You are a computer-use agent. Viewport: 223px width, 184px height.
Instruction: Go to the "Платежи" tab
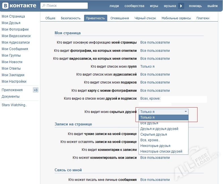click(203, 18)
